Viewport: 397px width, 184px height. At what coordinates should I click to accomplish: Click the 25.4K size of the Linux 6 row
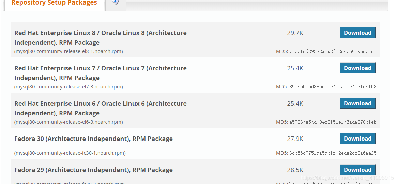(295, 104)
